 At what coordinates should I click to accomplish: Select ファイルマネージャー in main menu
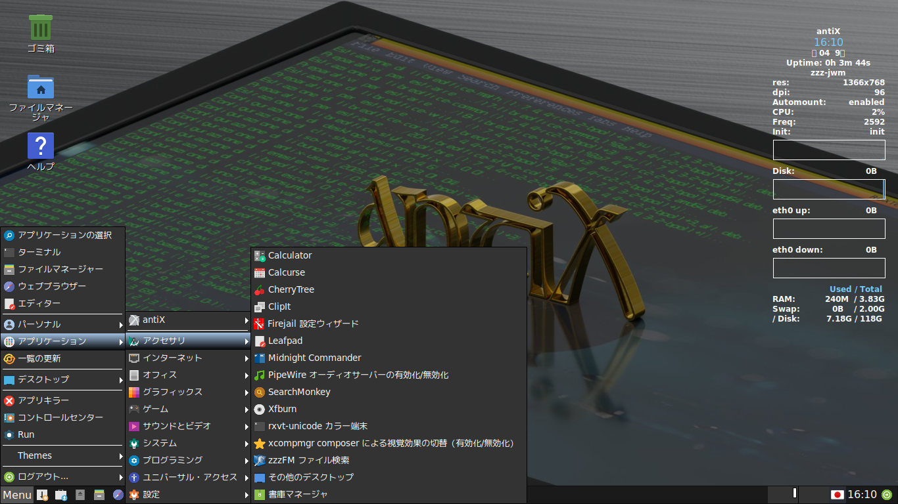coord(63,269)
